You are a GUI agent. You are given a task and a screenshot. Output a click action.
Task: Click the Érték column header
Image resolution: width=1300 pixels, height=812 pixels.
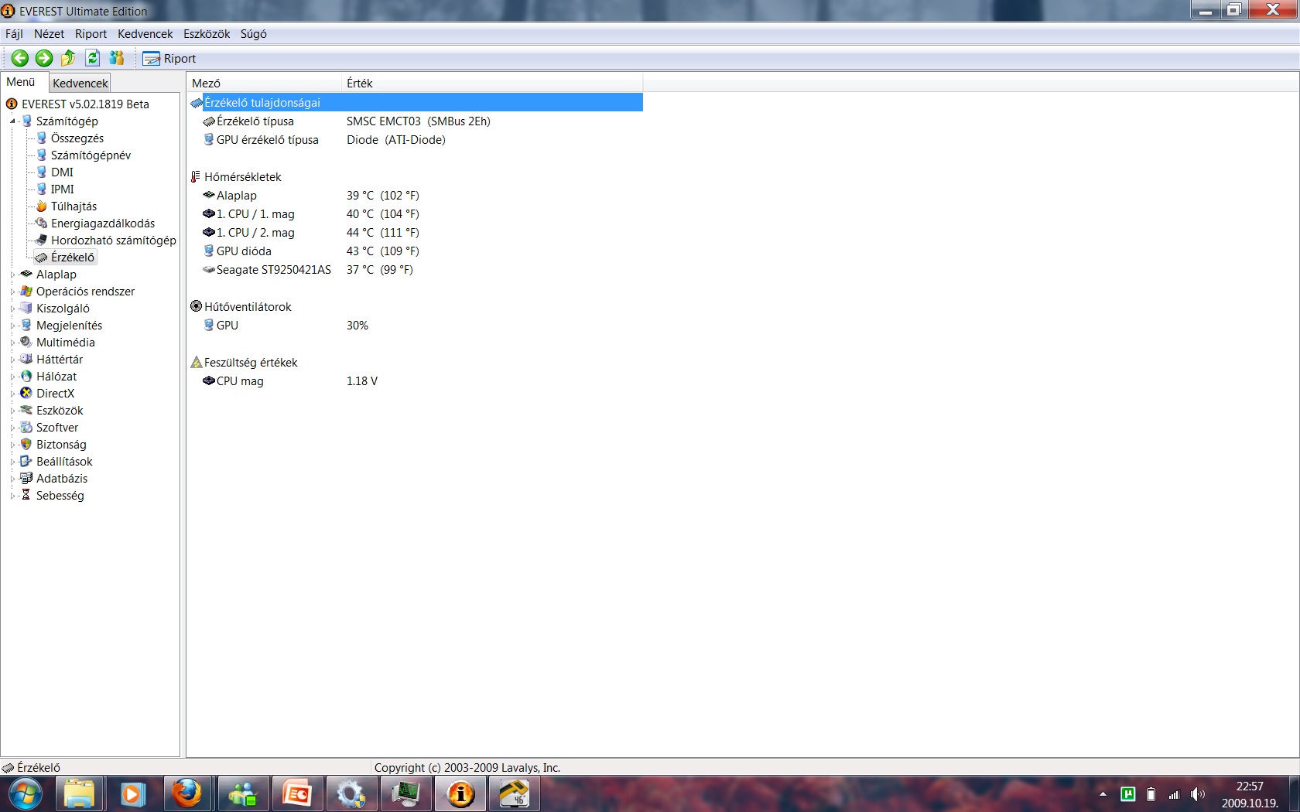[x=492, y=83]
